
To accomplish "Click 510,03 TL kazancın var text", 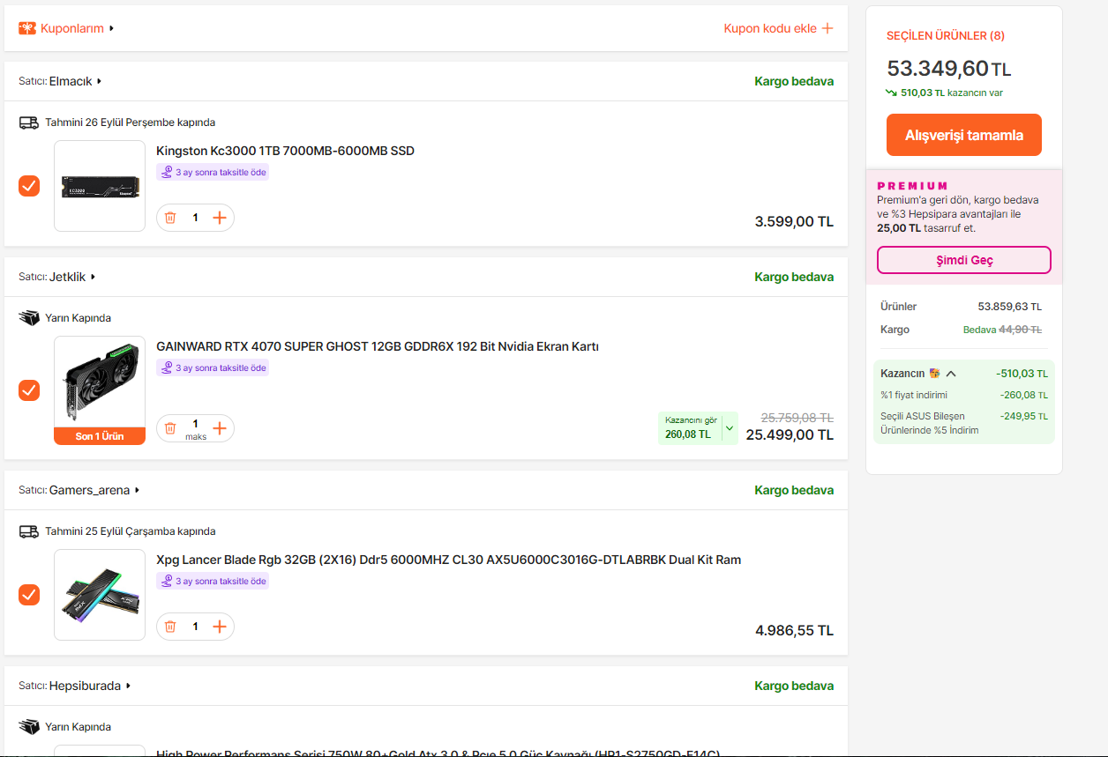I will tap(951, 93).
